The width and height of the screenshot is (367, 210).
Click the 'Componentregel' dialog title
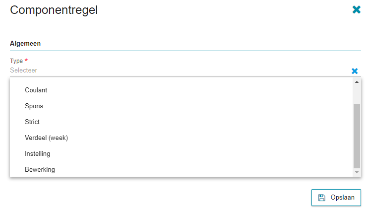click(x=54, y=10)
